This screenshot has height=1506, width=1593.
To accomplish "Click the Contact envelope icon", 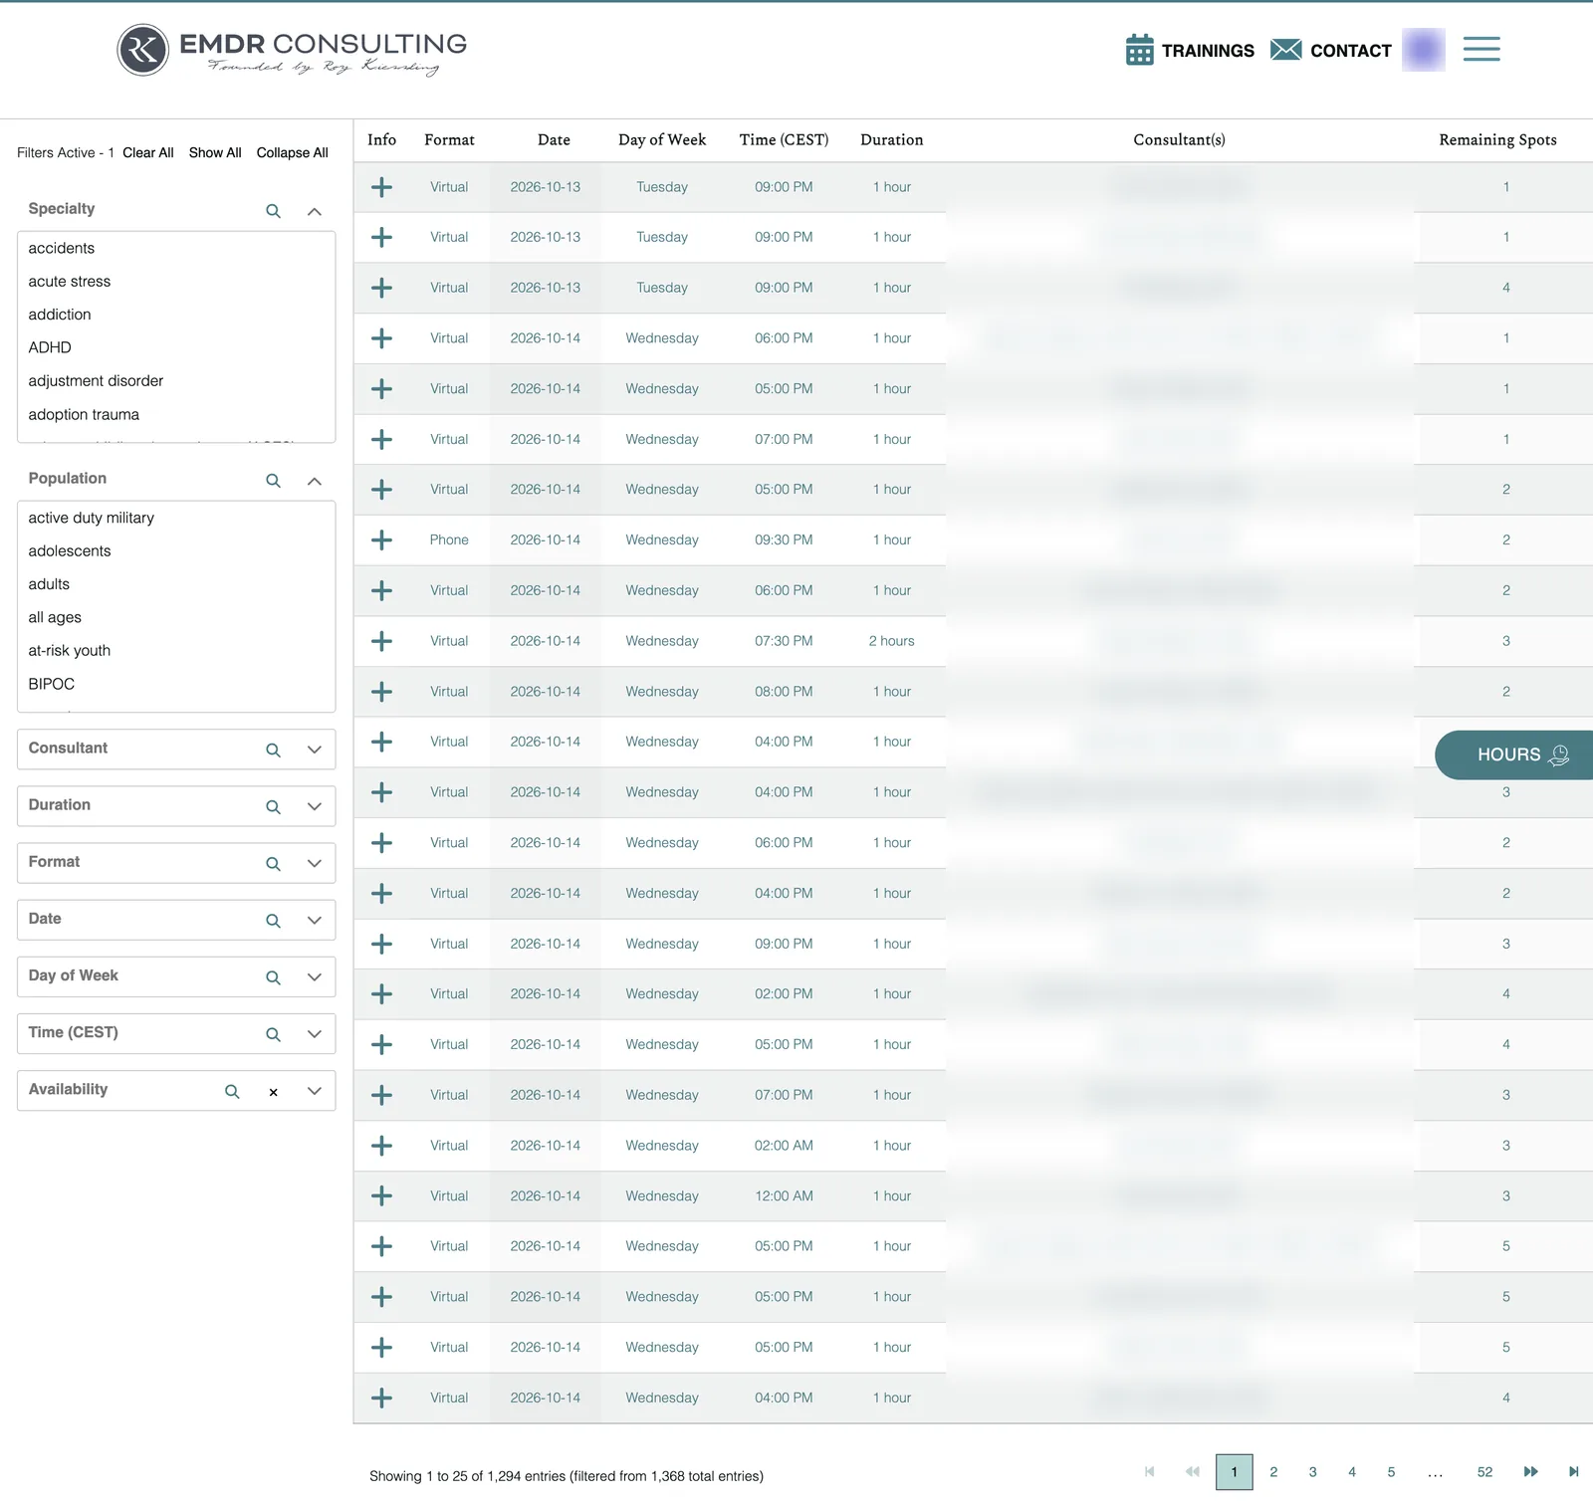I will [1285, 50].
